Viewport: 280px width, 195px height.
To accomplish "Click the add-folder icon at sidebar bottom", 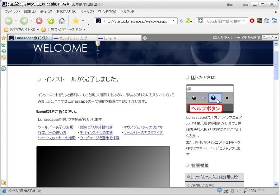I will (x=3, y=183).
